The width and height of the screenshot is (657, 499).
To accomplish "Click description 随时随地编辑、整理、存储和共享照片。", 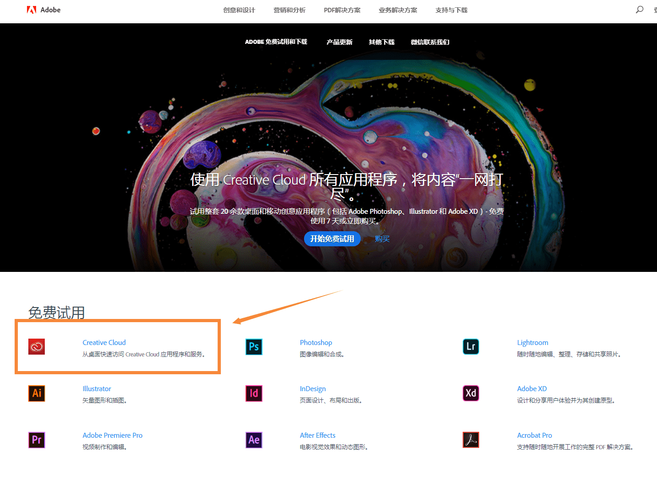I will 569,354.
